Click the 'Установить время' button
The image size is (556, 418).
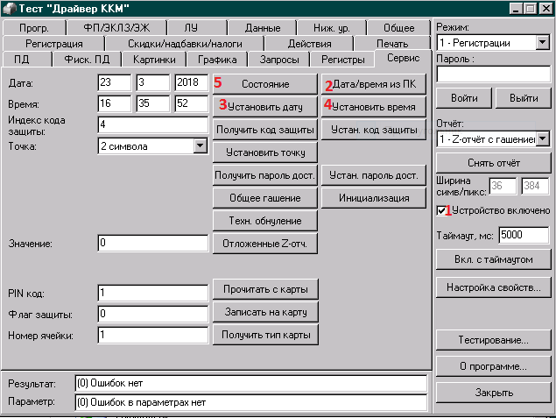point(369,107)
